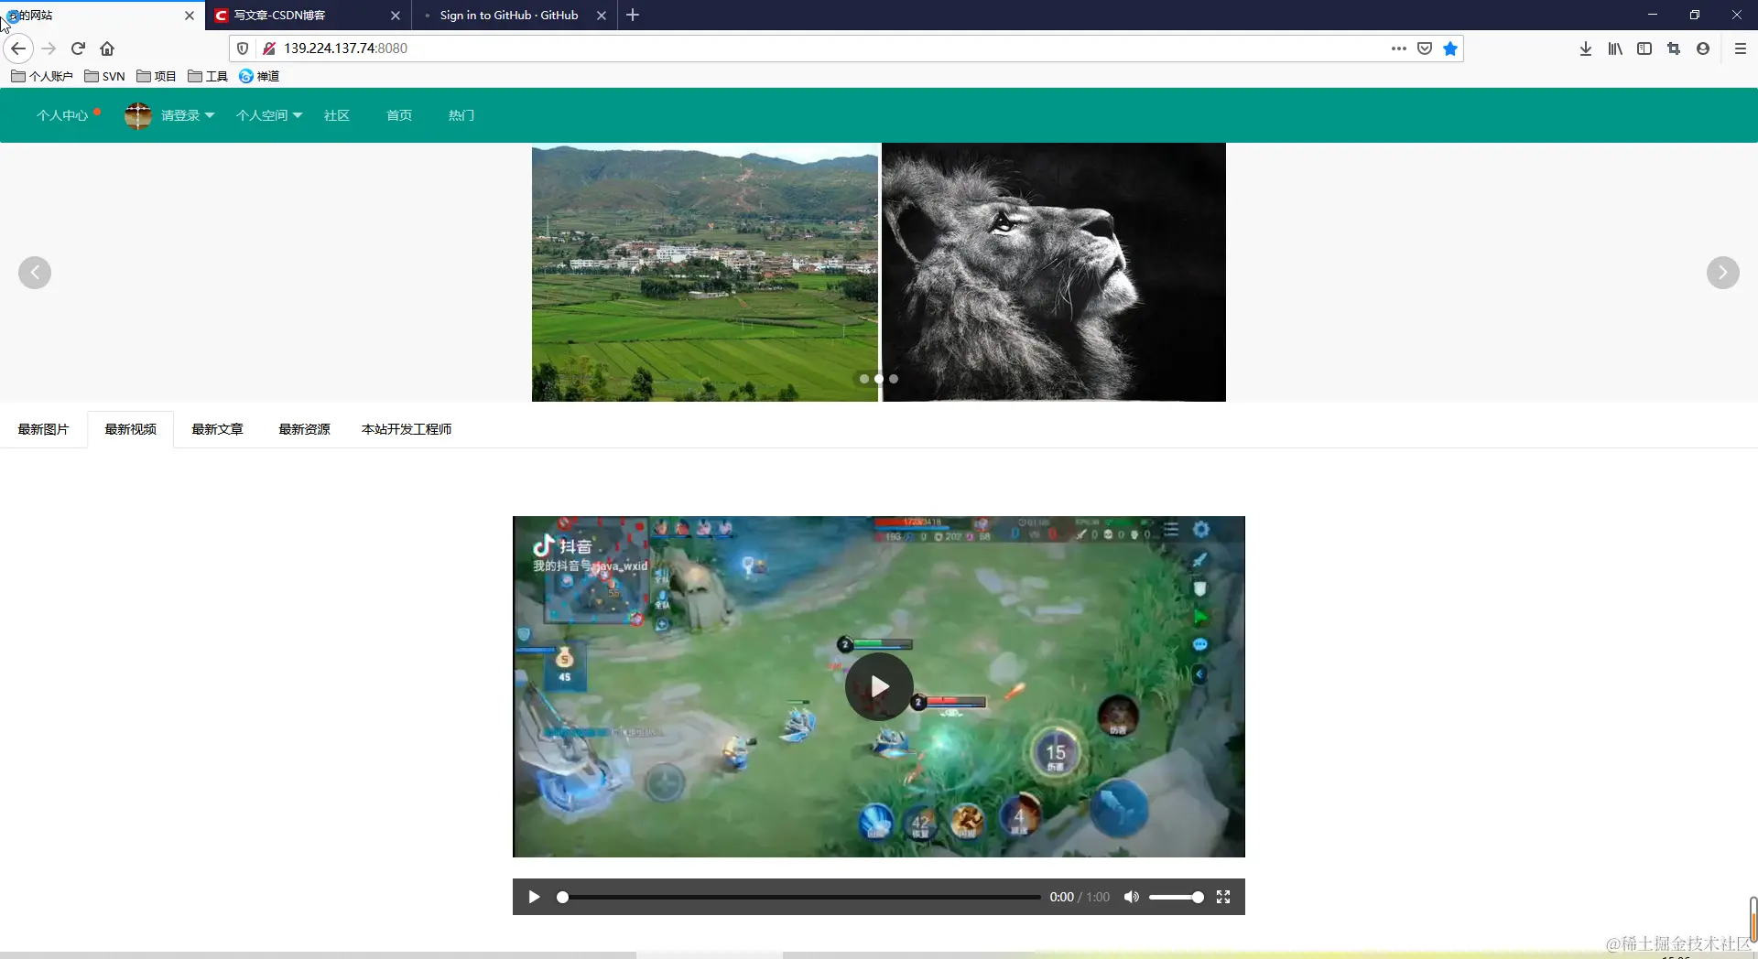This screenshot has width=1758, height=959.
Task: Close the Sign in to GitHub tab
Action: click(x=602, y=16)
